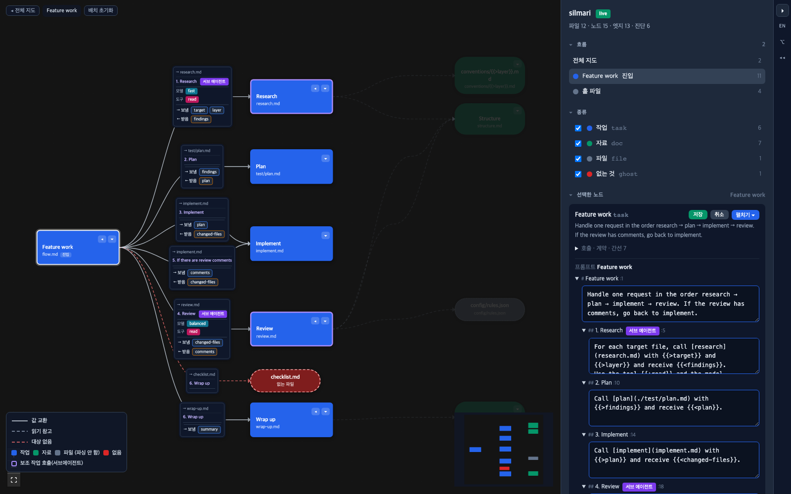The width and height of the screenshot is (791, 494).
Task: Uncheck the 작업 task kind checkbox
Action: tap(578, 128)
